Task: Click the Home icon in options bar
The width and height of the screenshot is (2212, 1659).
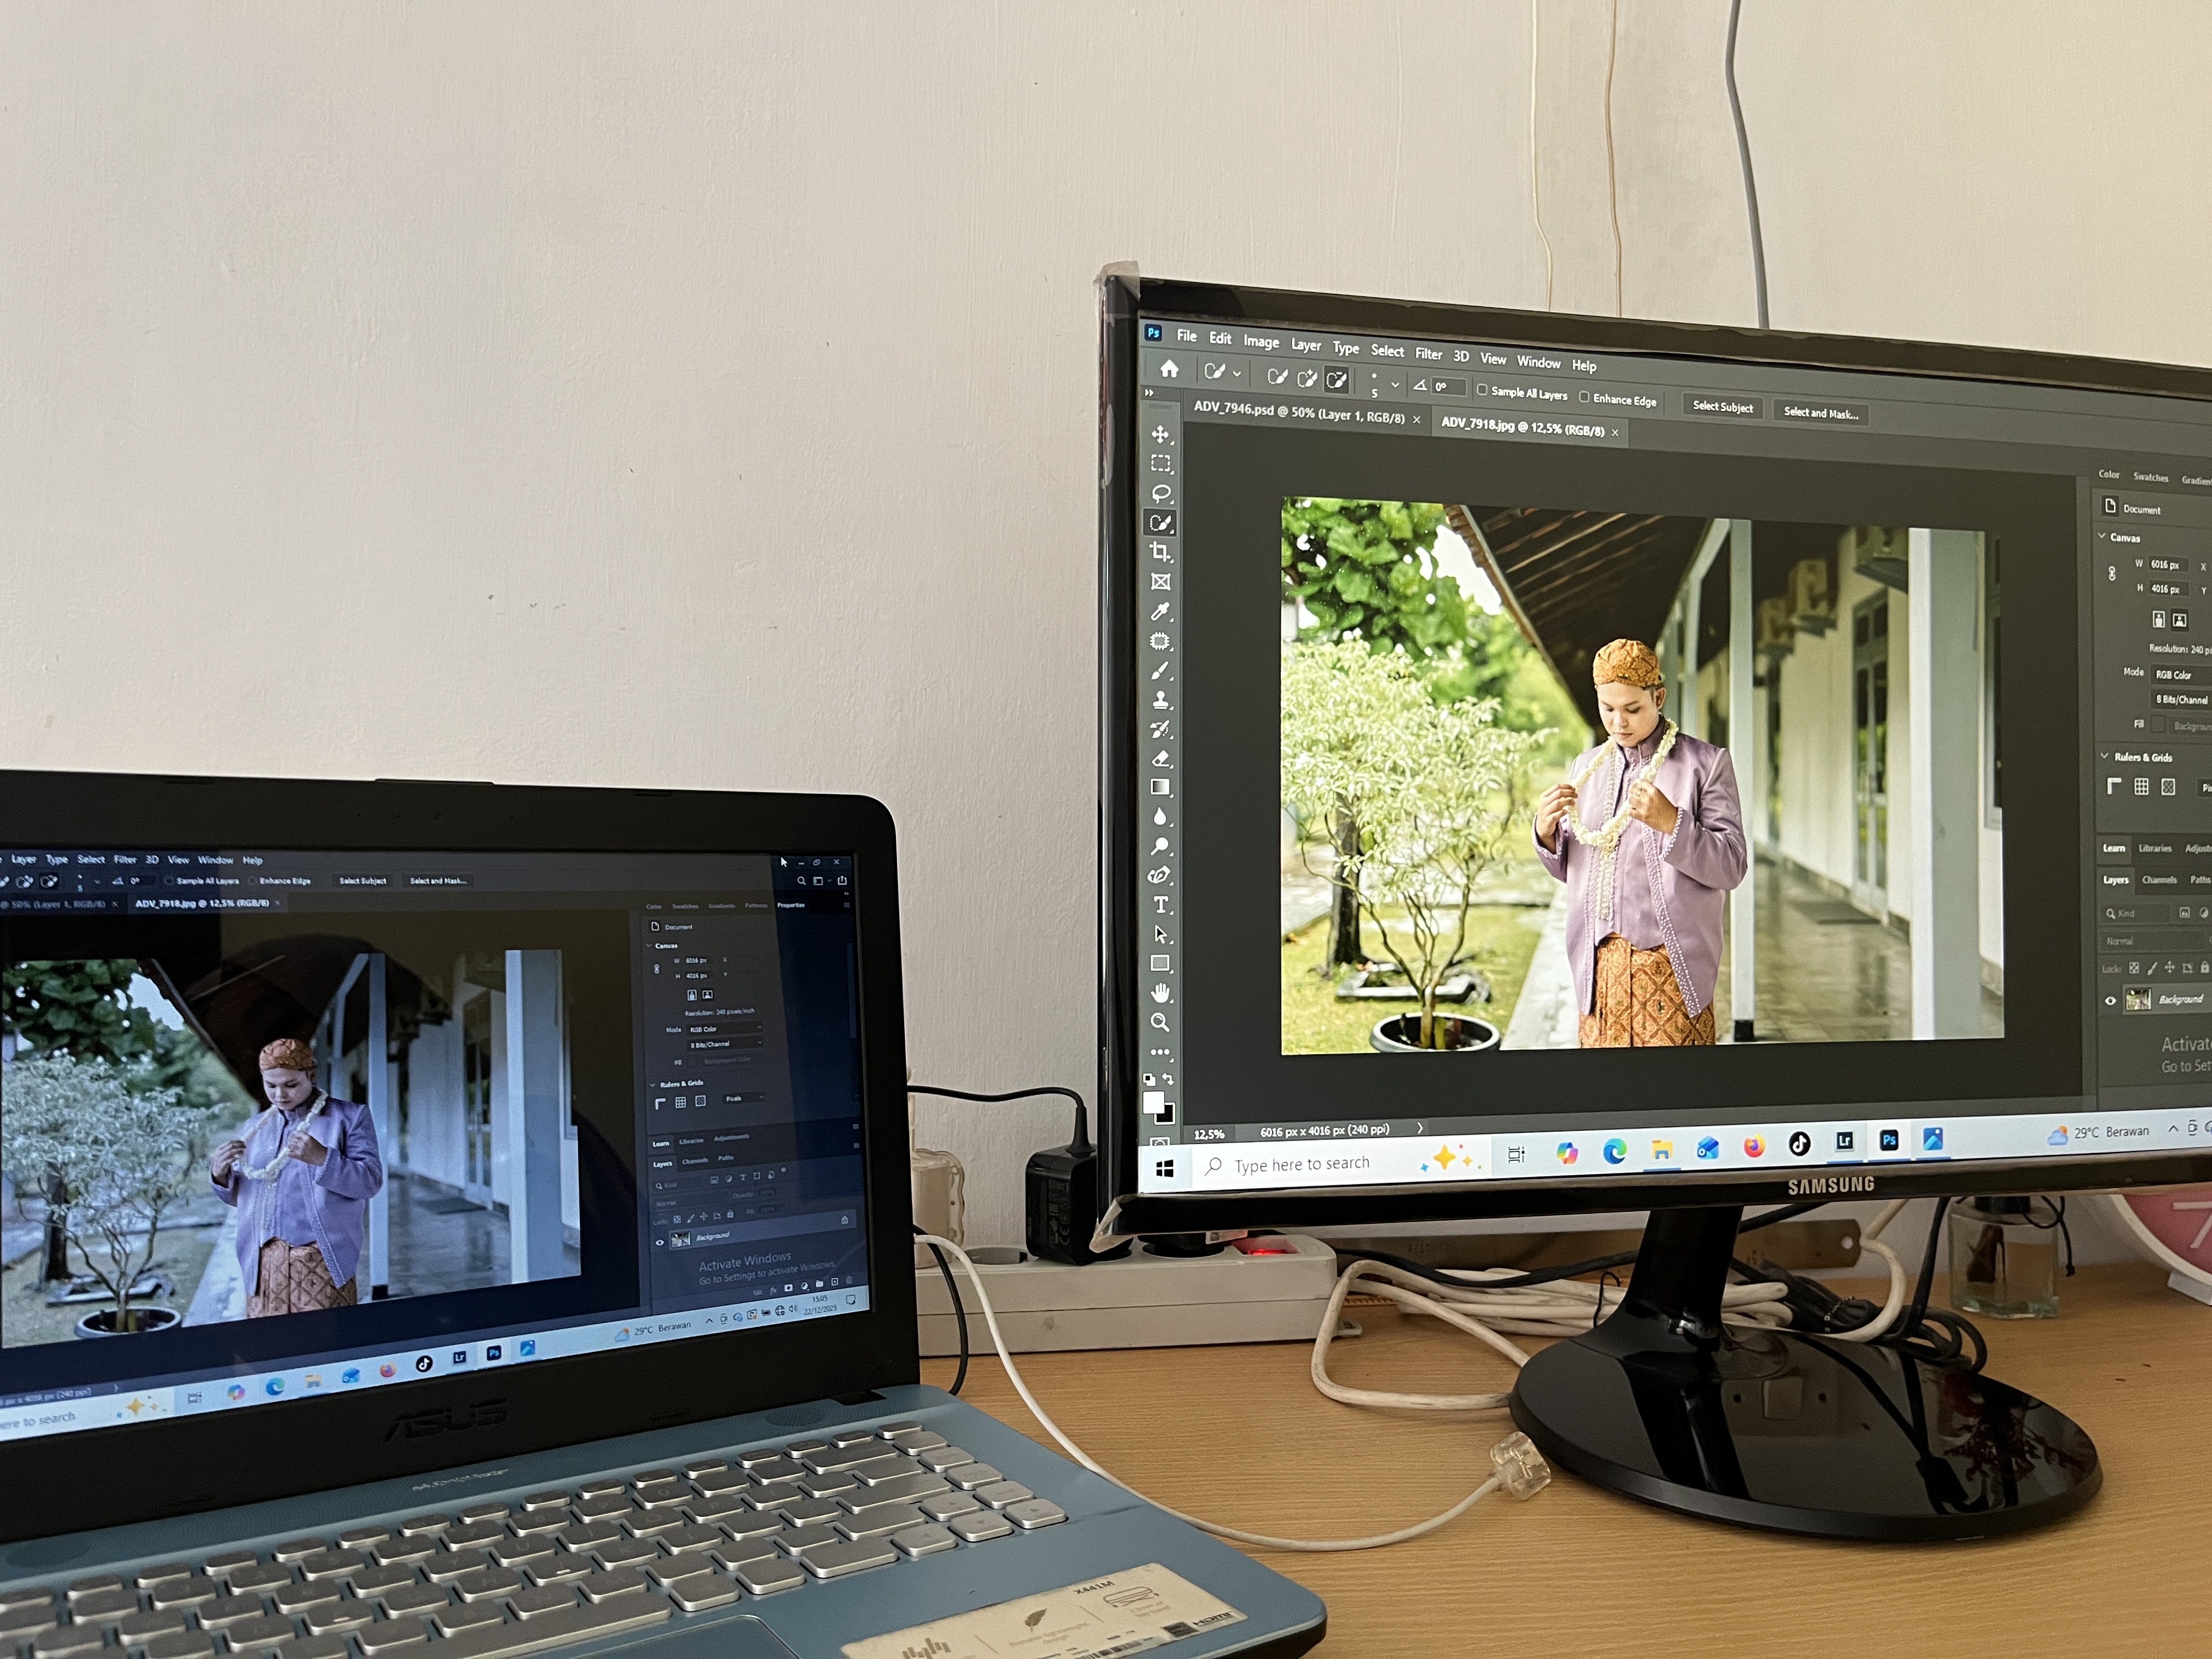Action: (x=1169, y=369)
